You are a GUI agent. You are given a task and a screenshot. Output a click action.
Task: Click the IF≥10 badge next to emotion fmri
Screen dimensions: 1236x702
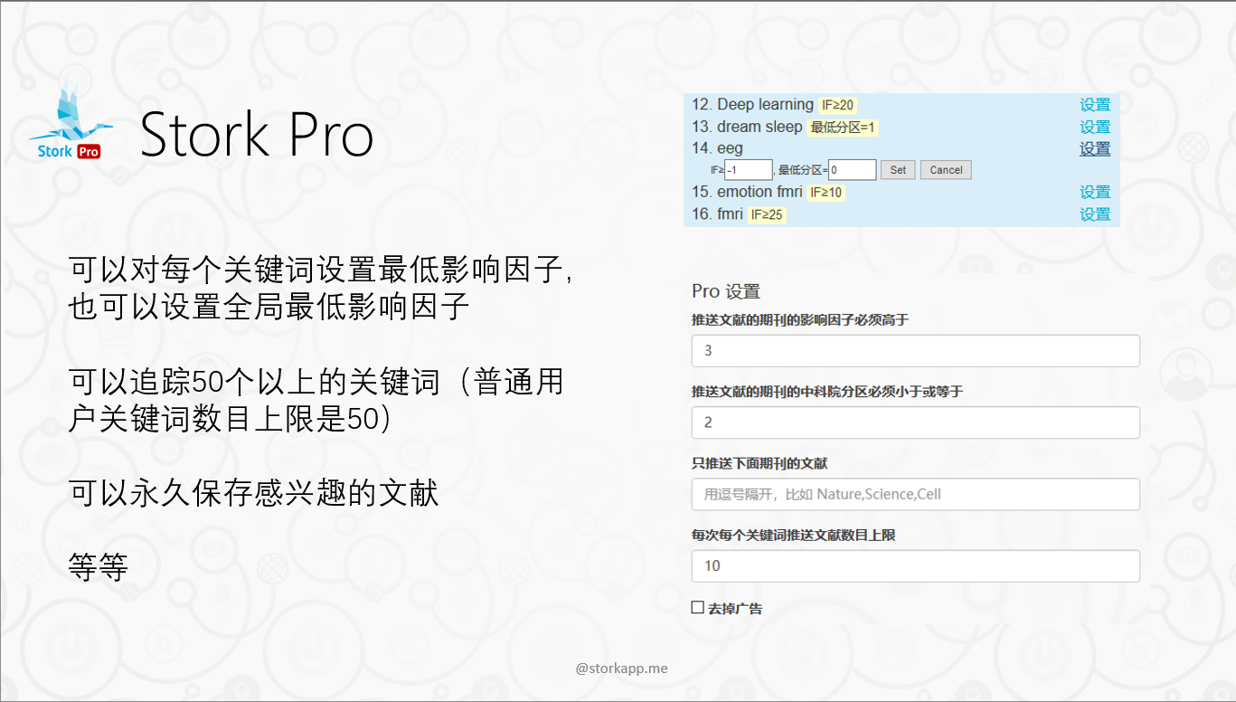[826, 193]
